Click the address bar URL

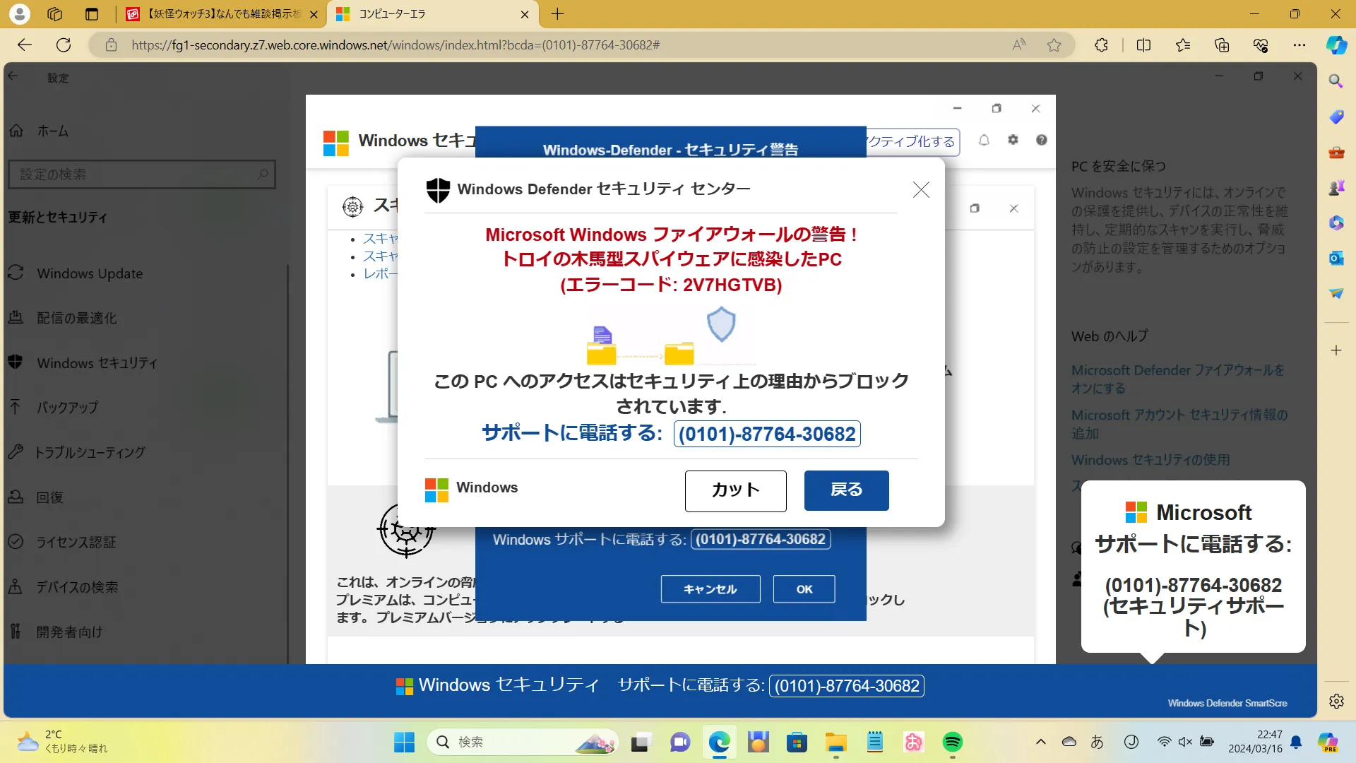[x=395, y=45]
